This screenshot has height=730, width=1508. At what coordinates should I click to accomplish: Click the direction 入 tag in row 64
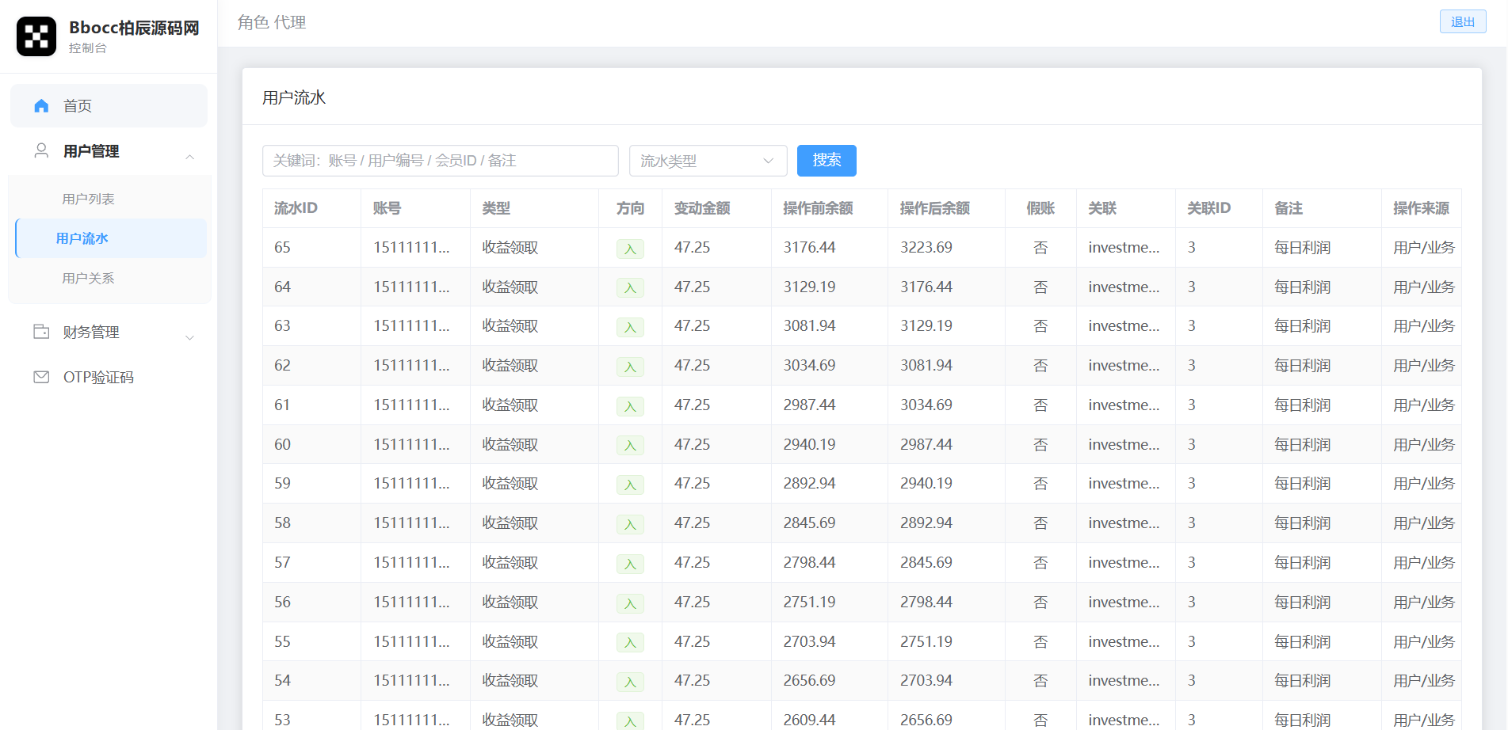pos(630,288)
